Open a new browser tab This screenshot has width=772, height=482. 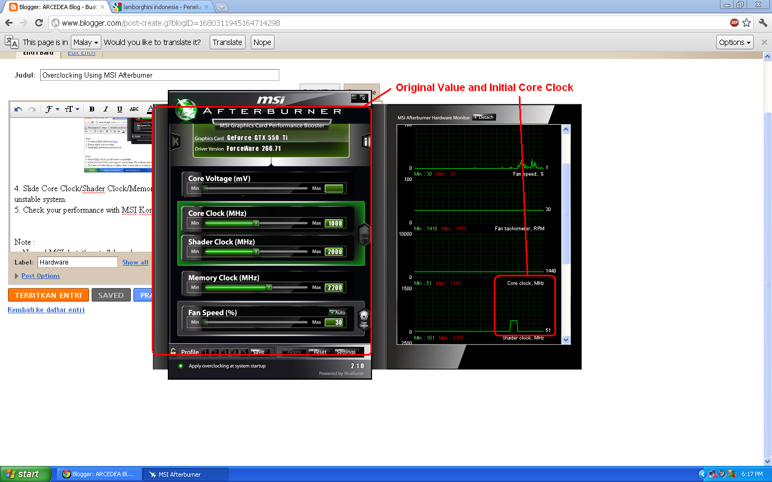(221, 7)
